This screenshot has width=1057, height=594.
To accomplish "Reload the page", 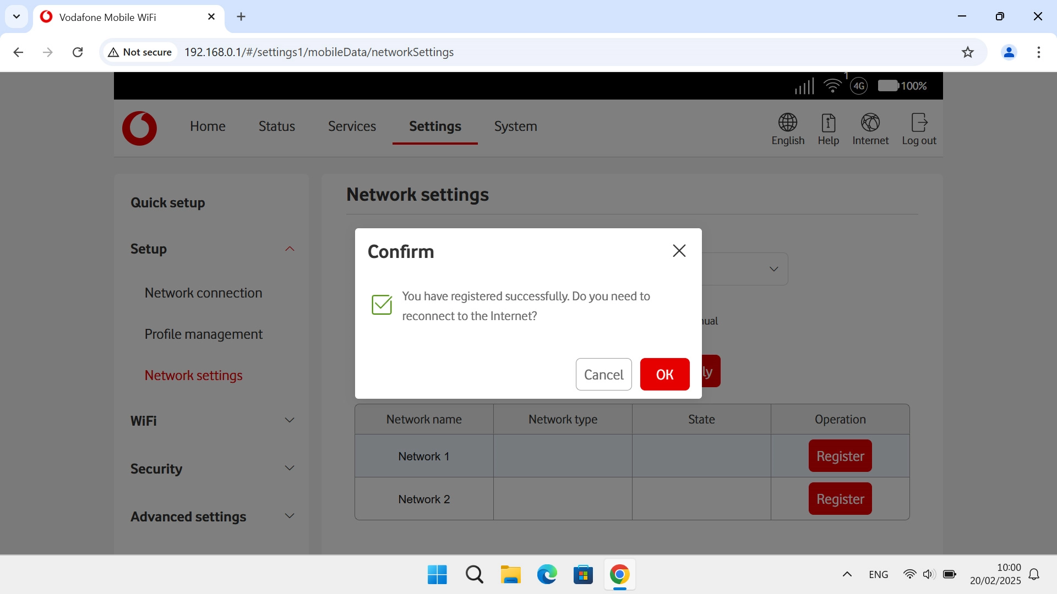I will 78,52.
